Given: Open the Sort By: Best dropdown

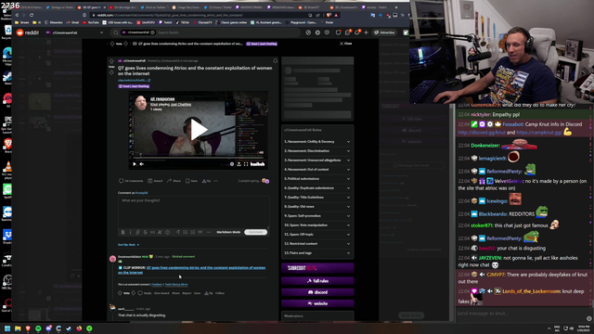Looking at the screenshot, I should pos(128,245).
